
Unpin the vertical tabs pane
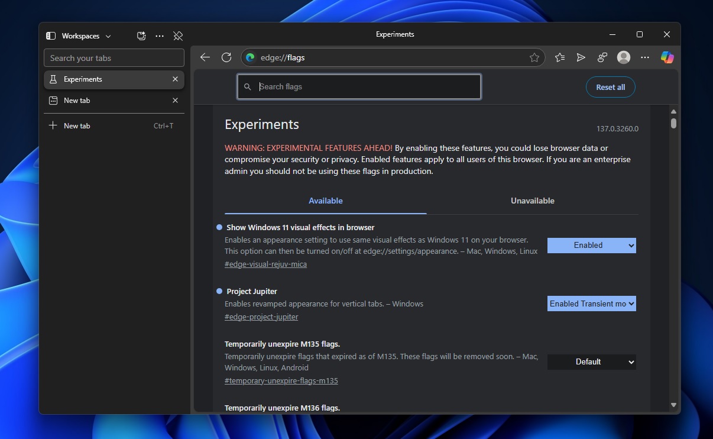coord(178,35)
